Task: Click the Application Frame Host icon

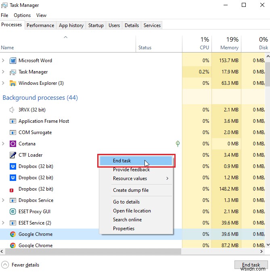Action: click(13, 121)
